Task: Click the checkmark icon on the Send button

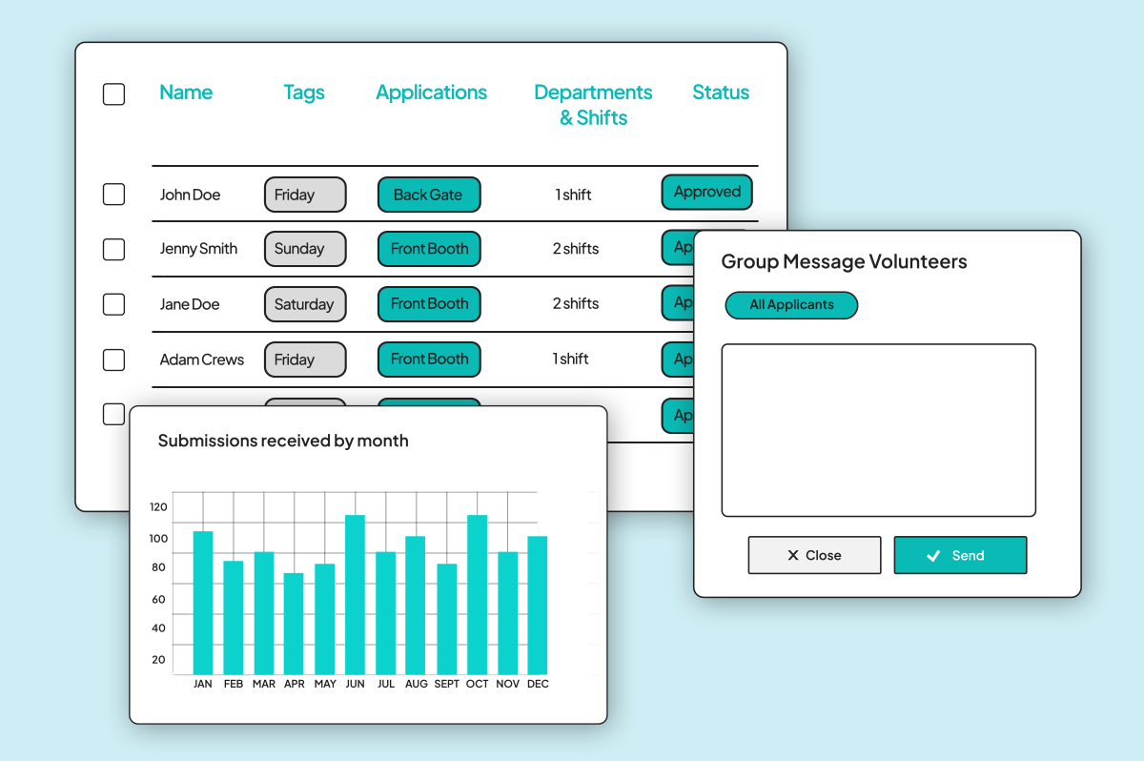Action: pyautogui.click(x=934, y=555)
